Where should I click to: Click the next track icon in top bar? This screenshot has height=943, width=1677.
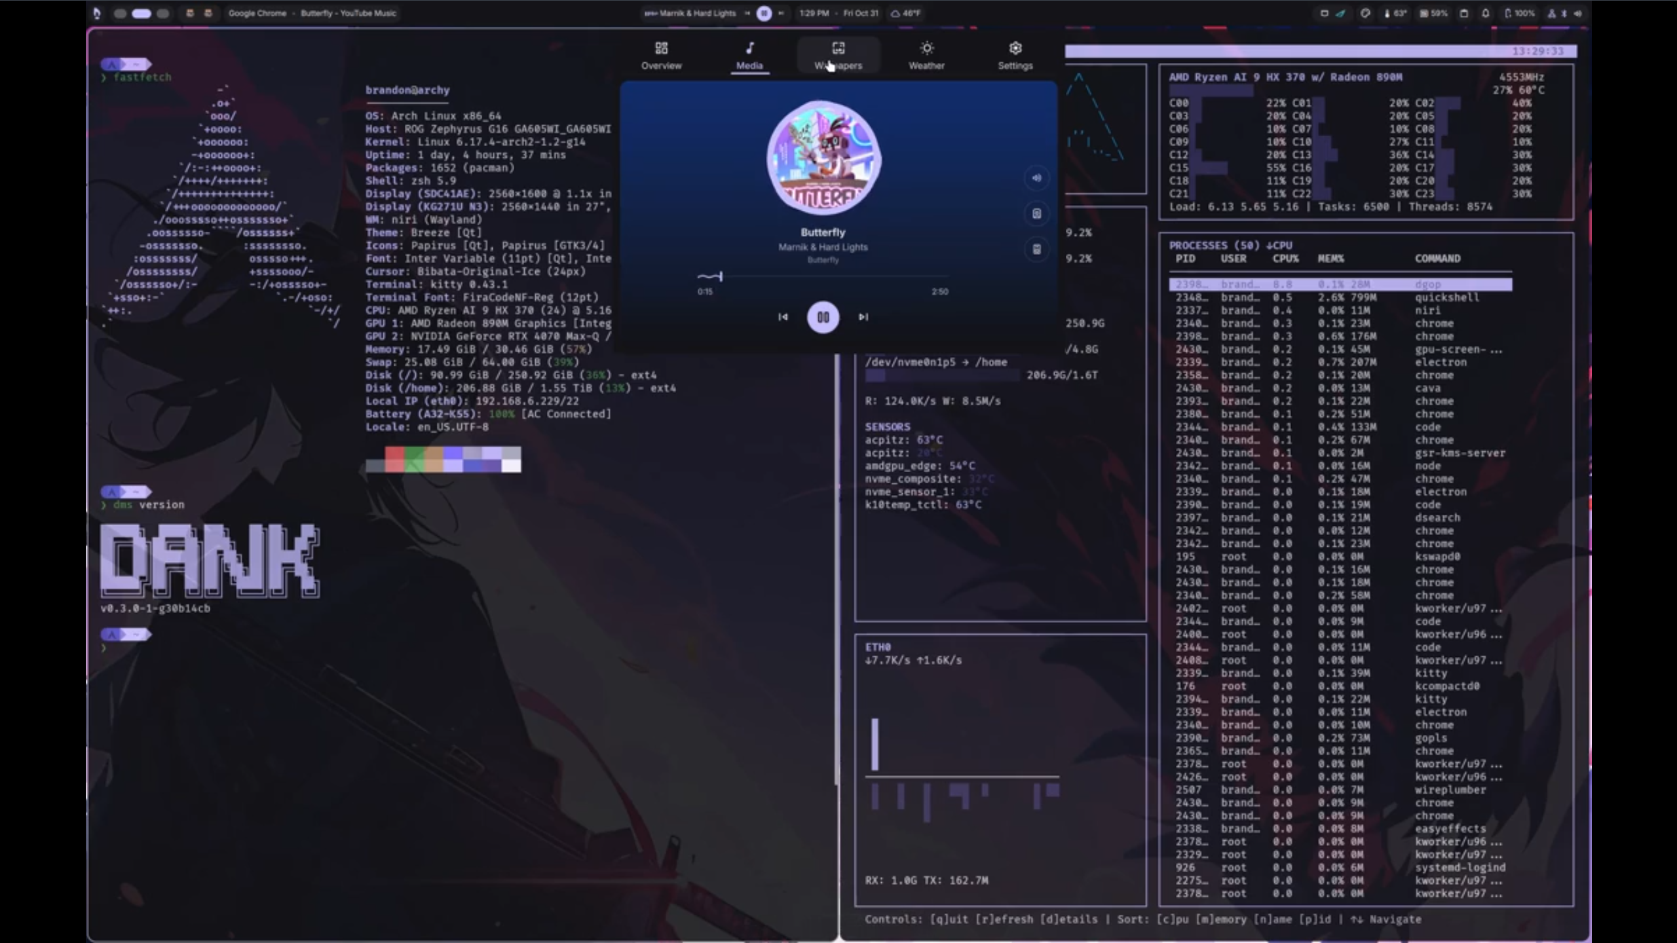781,13
